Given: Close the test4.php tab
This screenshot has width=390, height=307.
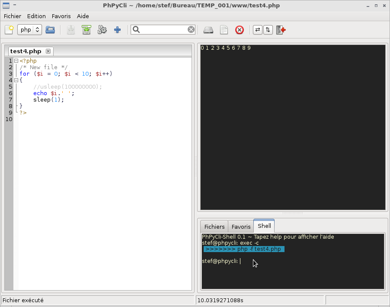Looking at the screenshot, I should (x=48, y=51).
